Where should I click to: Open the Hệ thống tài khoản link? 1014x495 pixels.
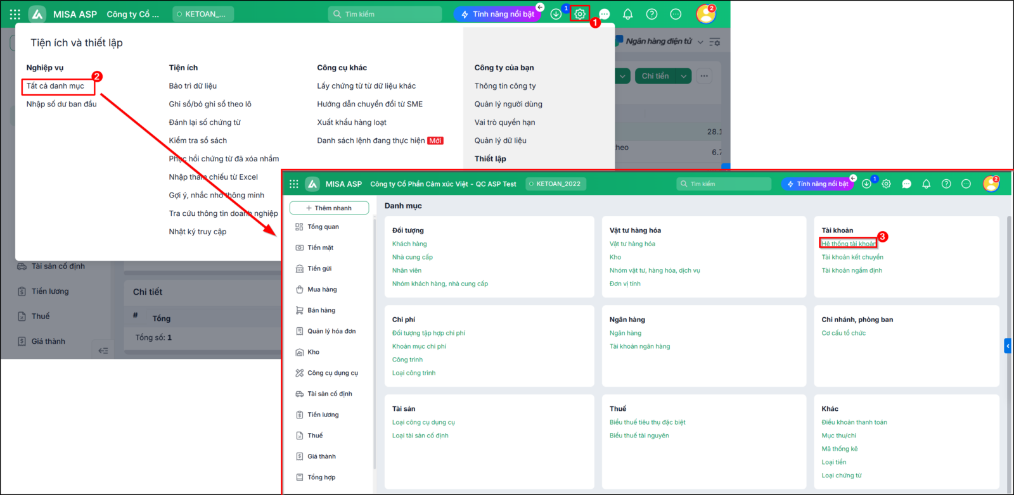(x=849, y=244)
